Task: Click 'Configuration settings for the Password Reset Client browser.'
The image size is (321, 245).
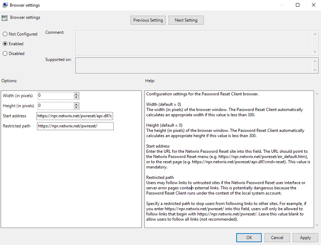Action: pyautogui.click(x=202, y=94)
